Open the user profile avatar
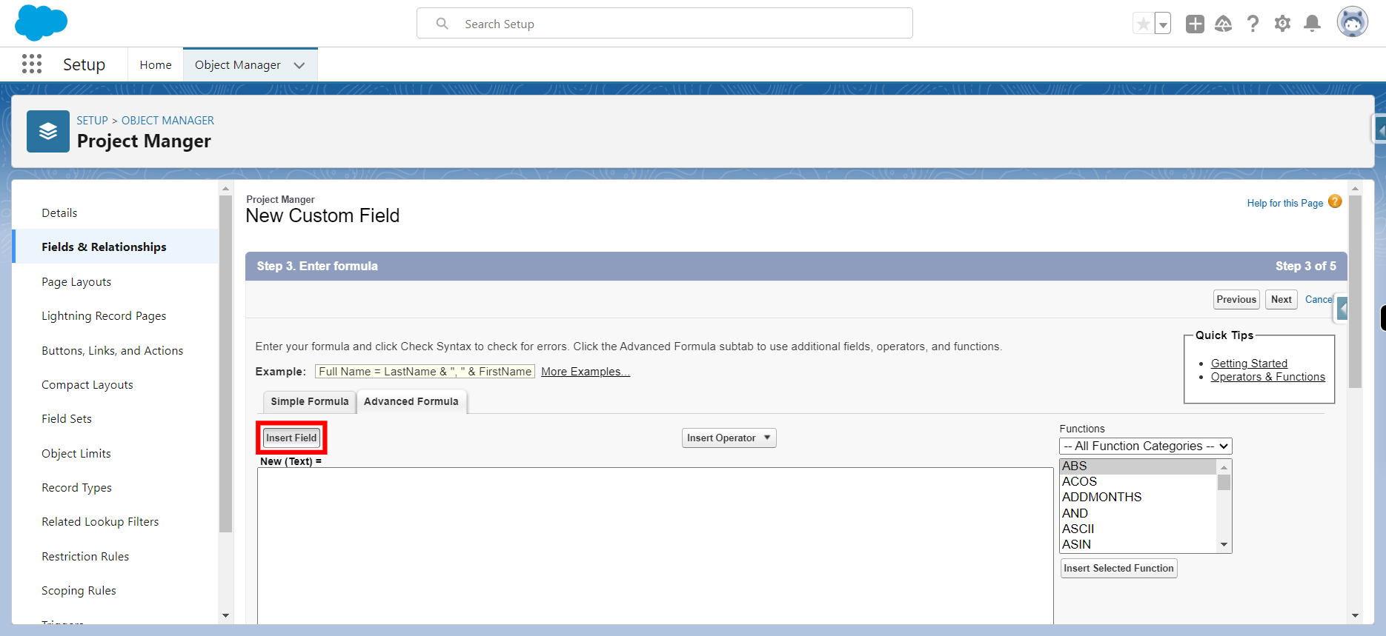The image size is (1386, 636). (1352, 22)
